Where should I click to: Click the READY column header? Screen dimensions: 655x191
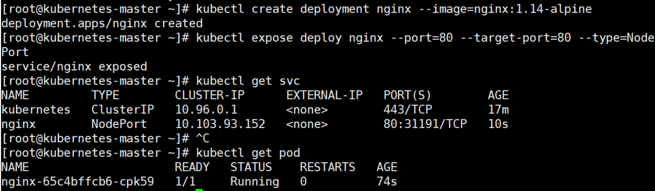point(192,167)
